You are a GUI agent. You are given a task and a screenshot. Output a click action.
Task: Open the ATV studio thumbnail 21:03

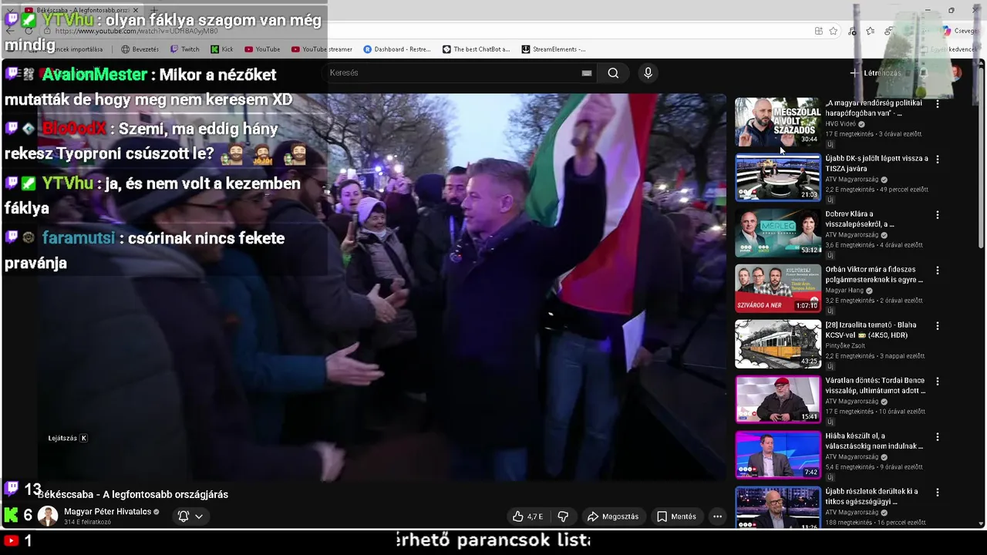click(778, 177)
